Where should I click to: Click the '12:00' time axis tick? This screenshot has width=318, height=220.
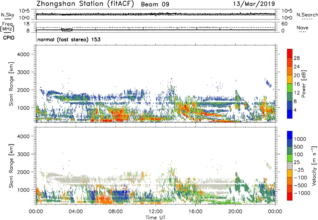tap(155, 212)
